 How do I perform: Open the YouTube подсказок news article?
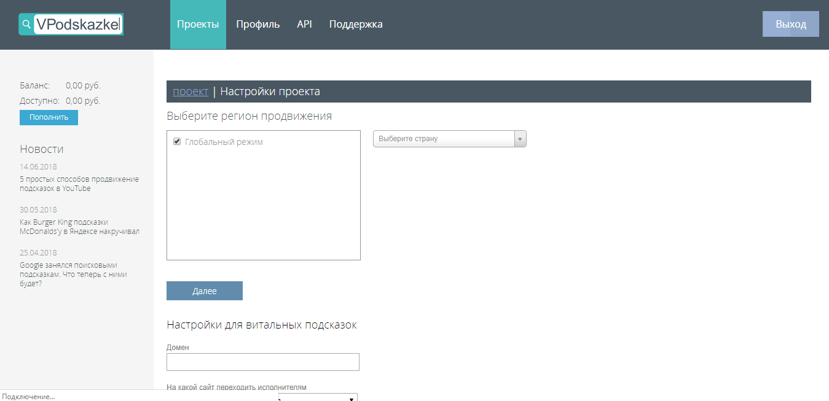point(79,184)
